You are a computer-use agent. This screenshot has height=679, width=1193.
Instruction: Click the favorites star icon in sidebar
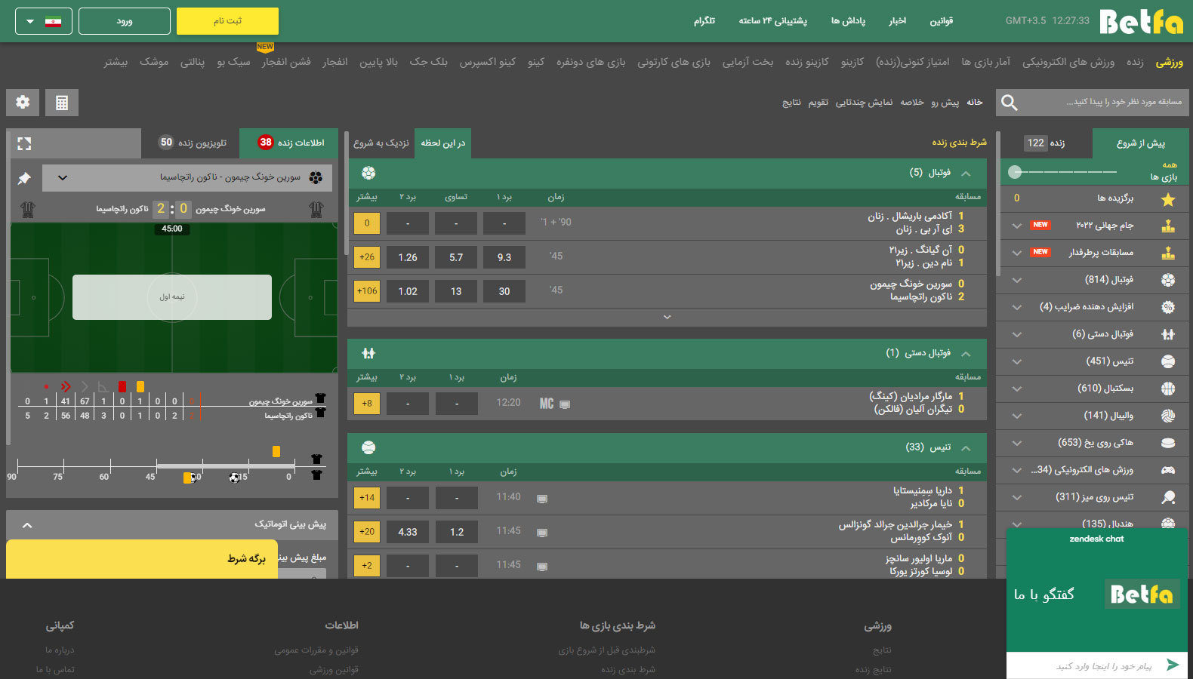point(1168,198)
